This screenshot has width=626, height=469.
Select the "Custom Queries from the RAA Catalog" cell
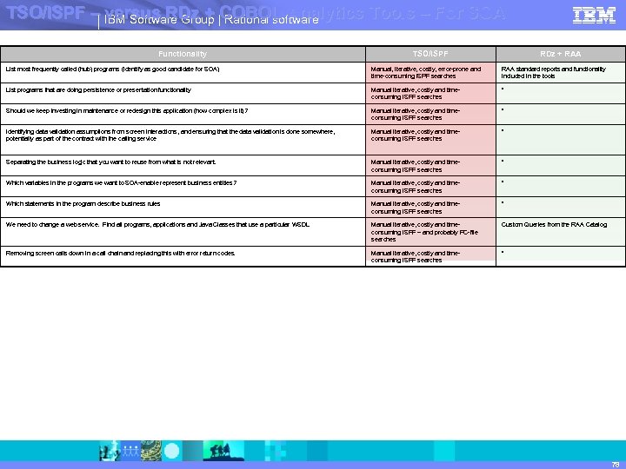point(560,232)
